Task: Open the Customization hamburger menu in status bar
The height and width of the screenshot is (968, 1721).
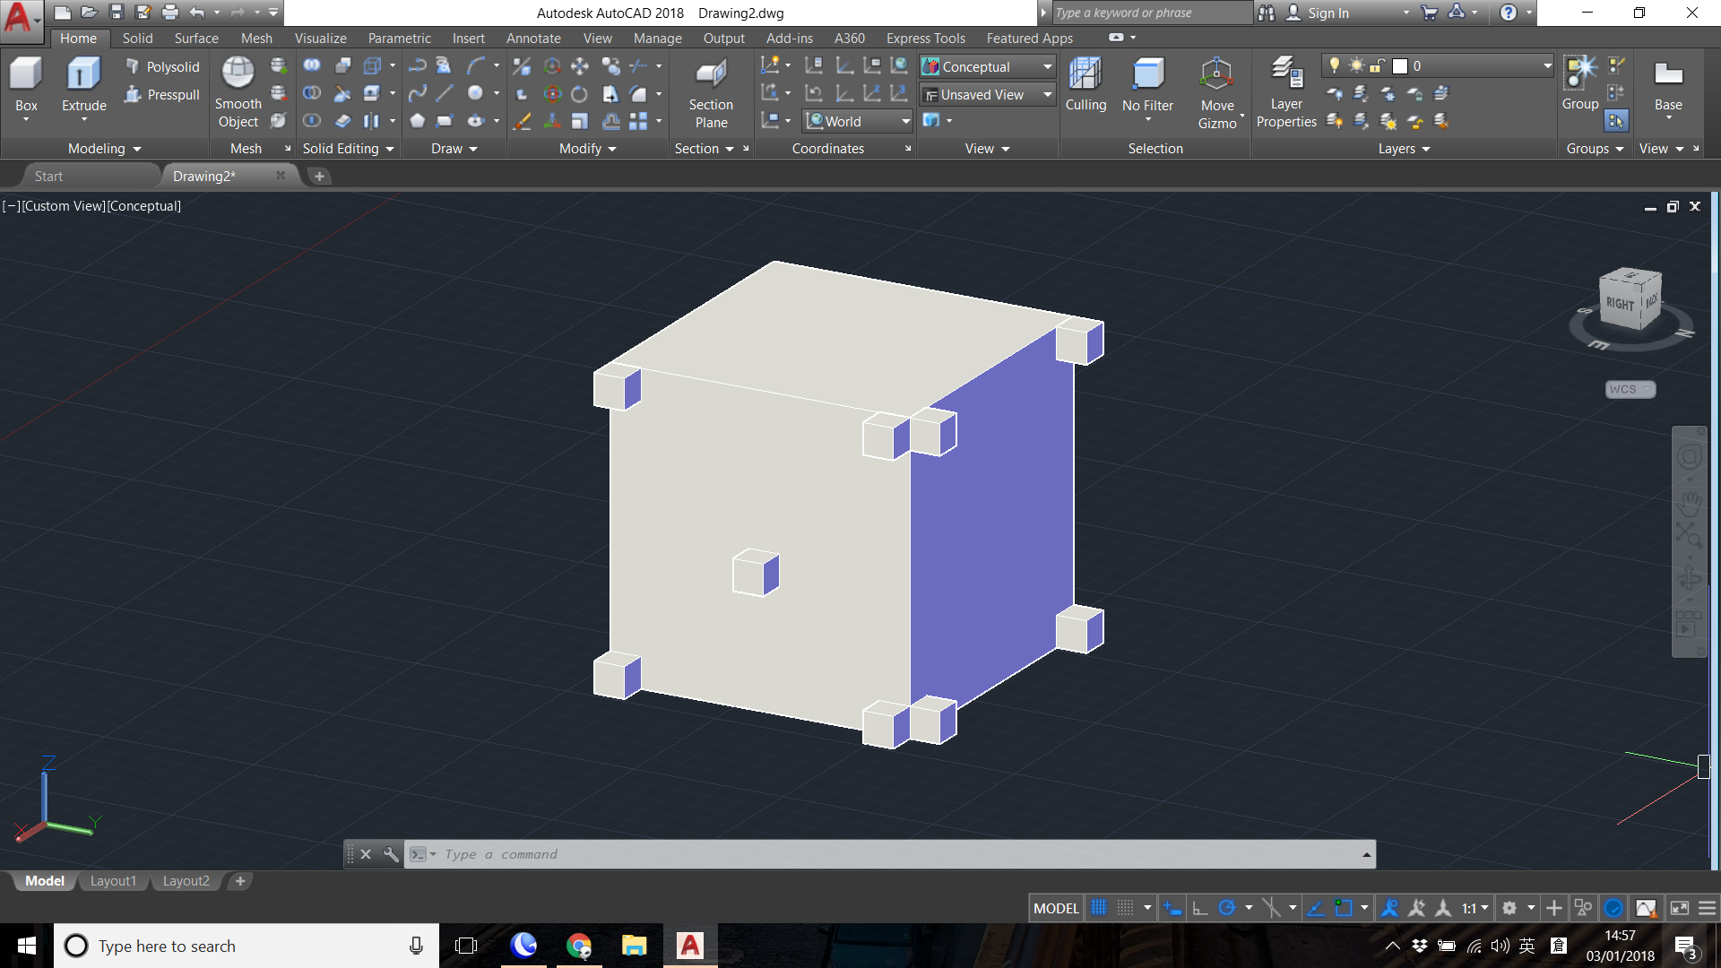Action: (x=1708, y=908)
